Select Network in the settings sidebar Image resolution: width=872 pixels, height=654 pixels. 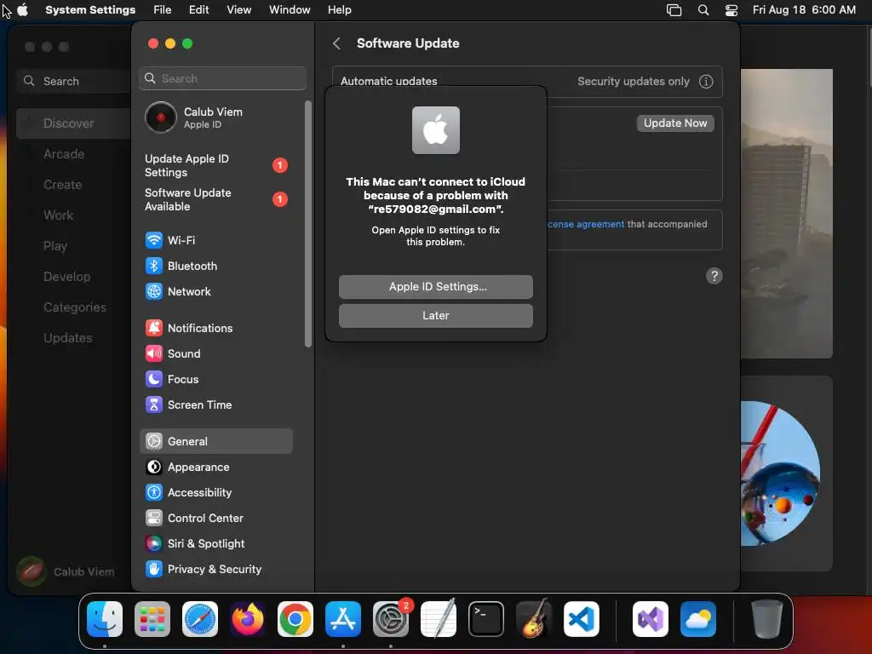(x=215, y=291)
